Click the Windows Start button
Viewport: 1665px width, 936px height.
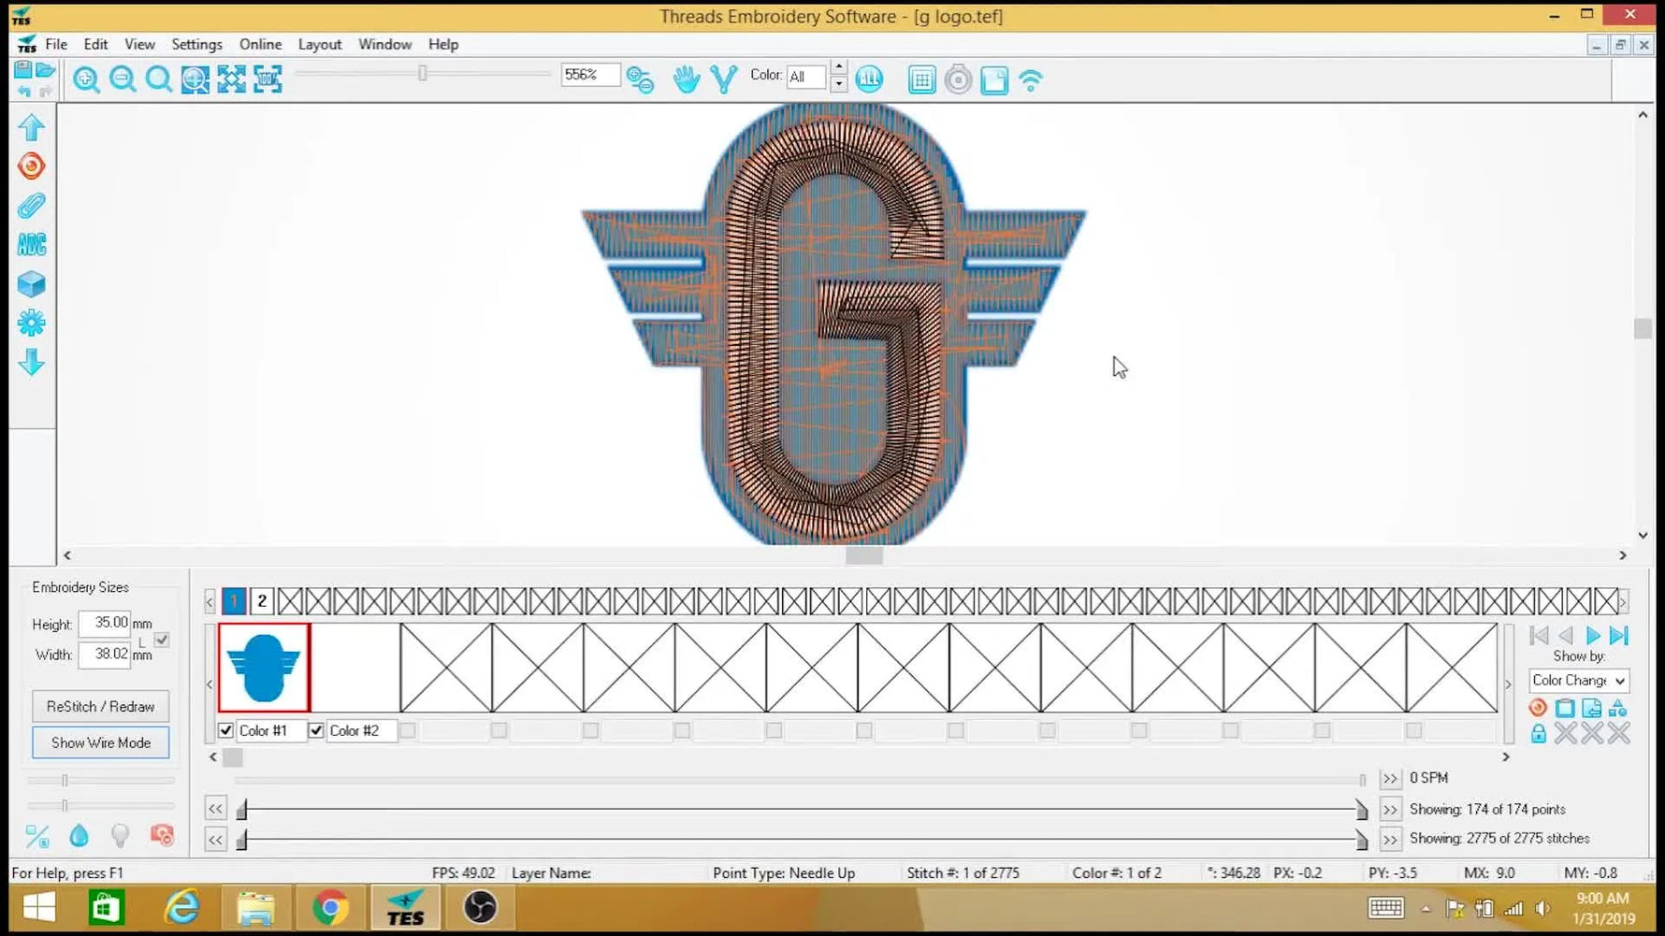[38, 907]
